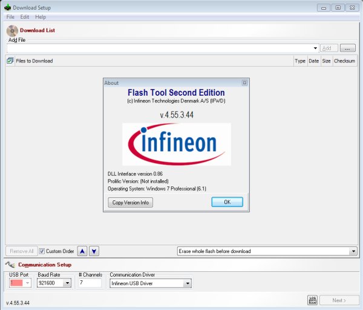
Task: Open the Edit menu
Action: tap(25, 17)
